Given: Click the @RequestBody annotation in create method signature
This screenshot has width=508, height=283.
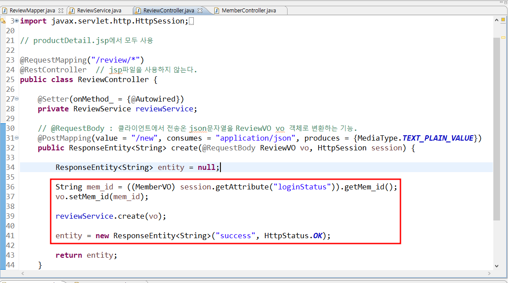Looking at the screenshot, I should click(x=229, y=148).
